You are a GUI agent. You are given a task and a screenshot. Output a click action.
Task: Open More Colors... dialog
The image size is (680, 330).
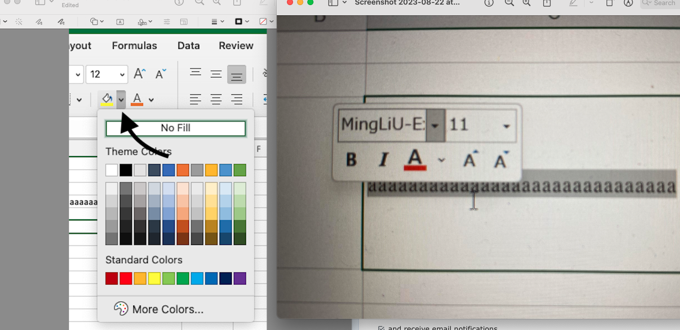[x=167, y=309]
